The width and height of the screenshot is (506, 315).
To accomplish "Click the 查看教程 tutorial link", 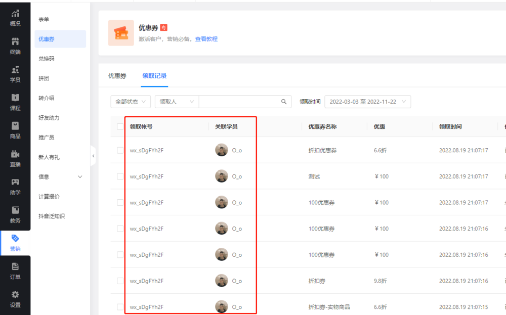I will click(x=206, y=39).
